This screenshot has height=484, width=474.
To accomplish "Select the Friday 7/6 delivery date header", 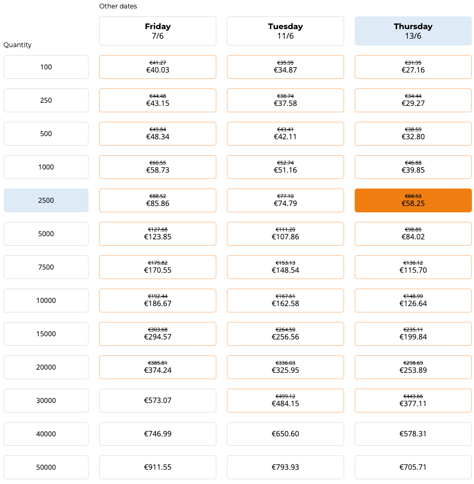I will tap(157, 31).
